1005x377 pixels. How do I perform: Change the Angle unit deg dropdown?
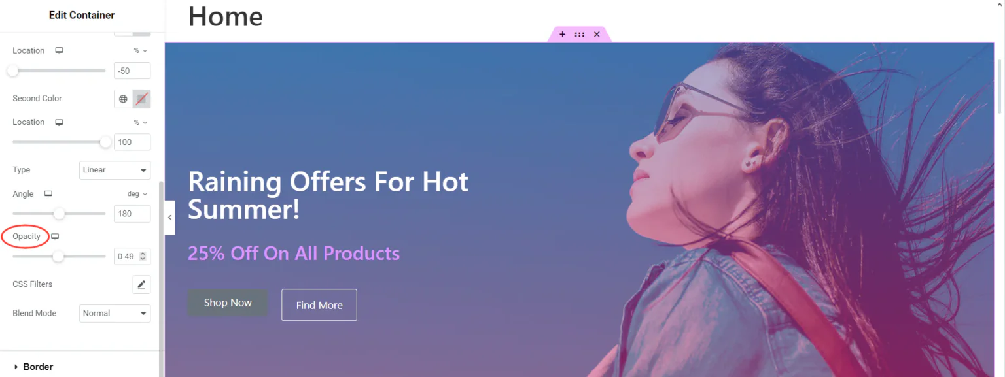(137, 194)
